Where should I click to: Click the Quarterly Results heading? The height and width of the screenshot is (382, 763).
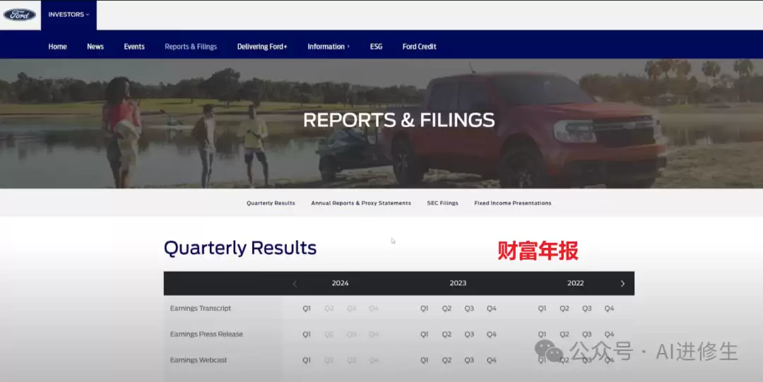[x=240, y=248]
